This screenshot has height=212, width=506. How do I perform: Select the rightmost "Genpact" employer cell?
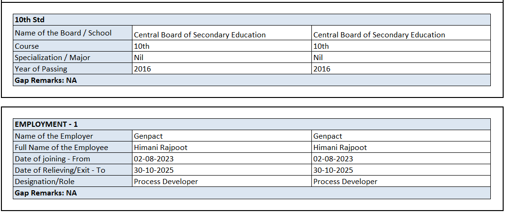328,136
